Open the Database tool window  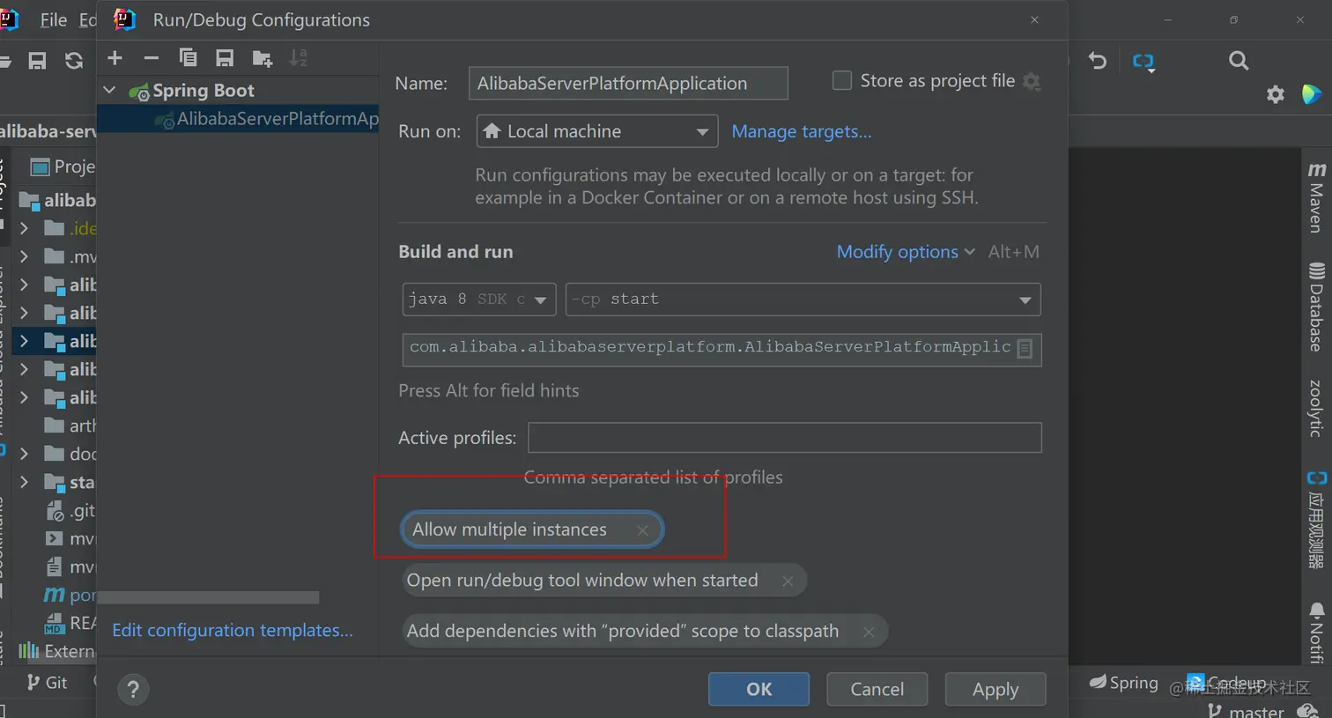(x=1316, y=307)
